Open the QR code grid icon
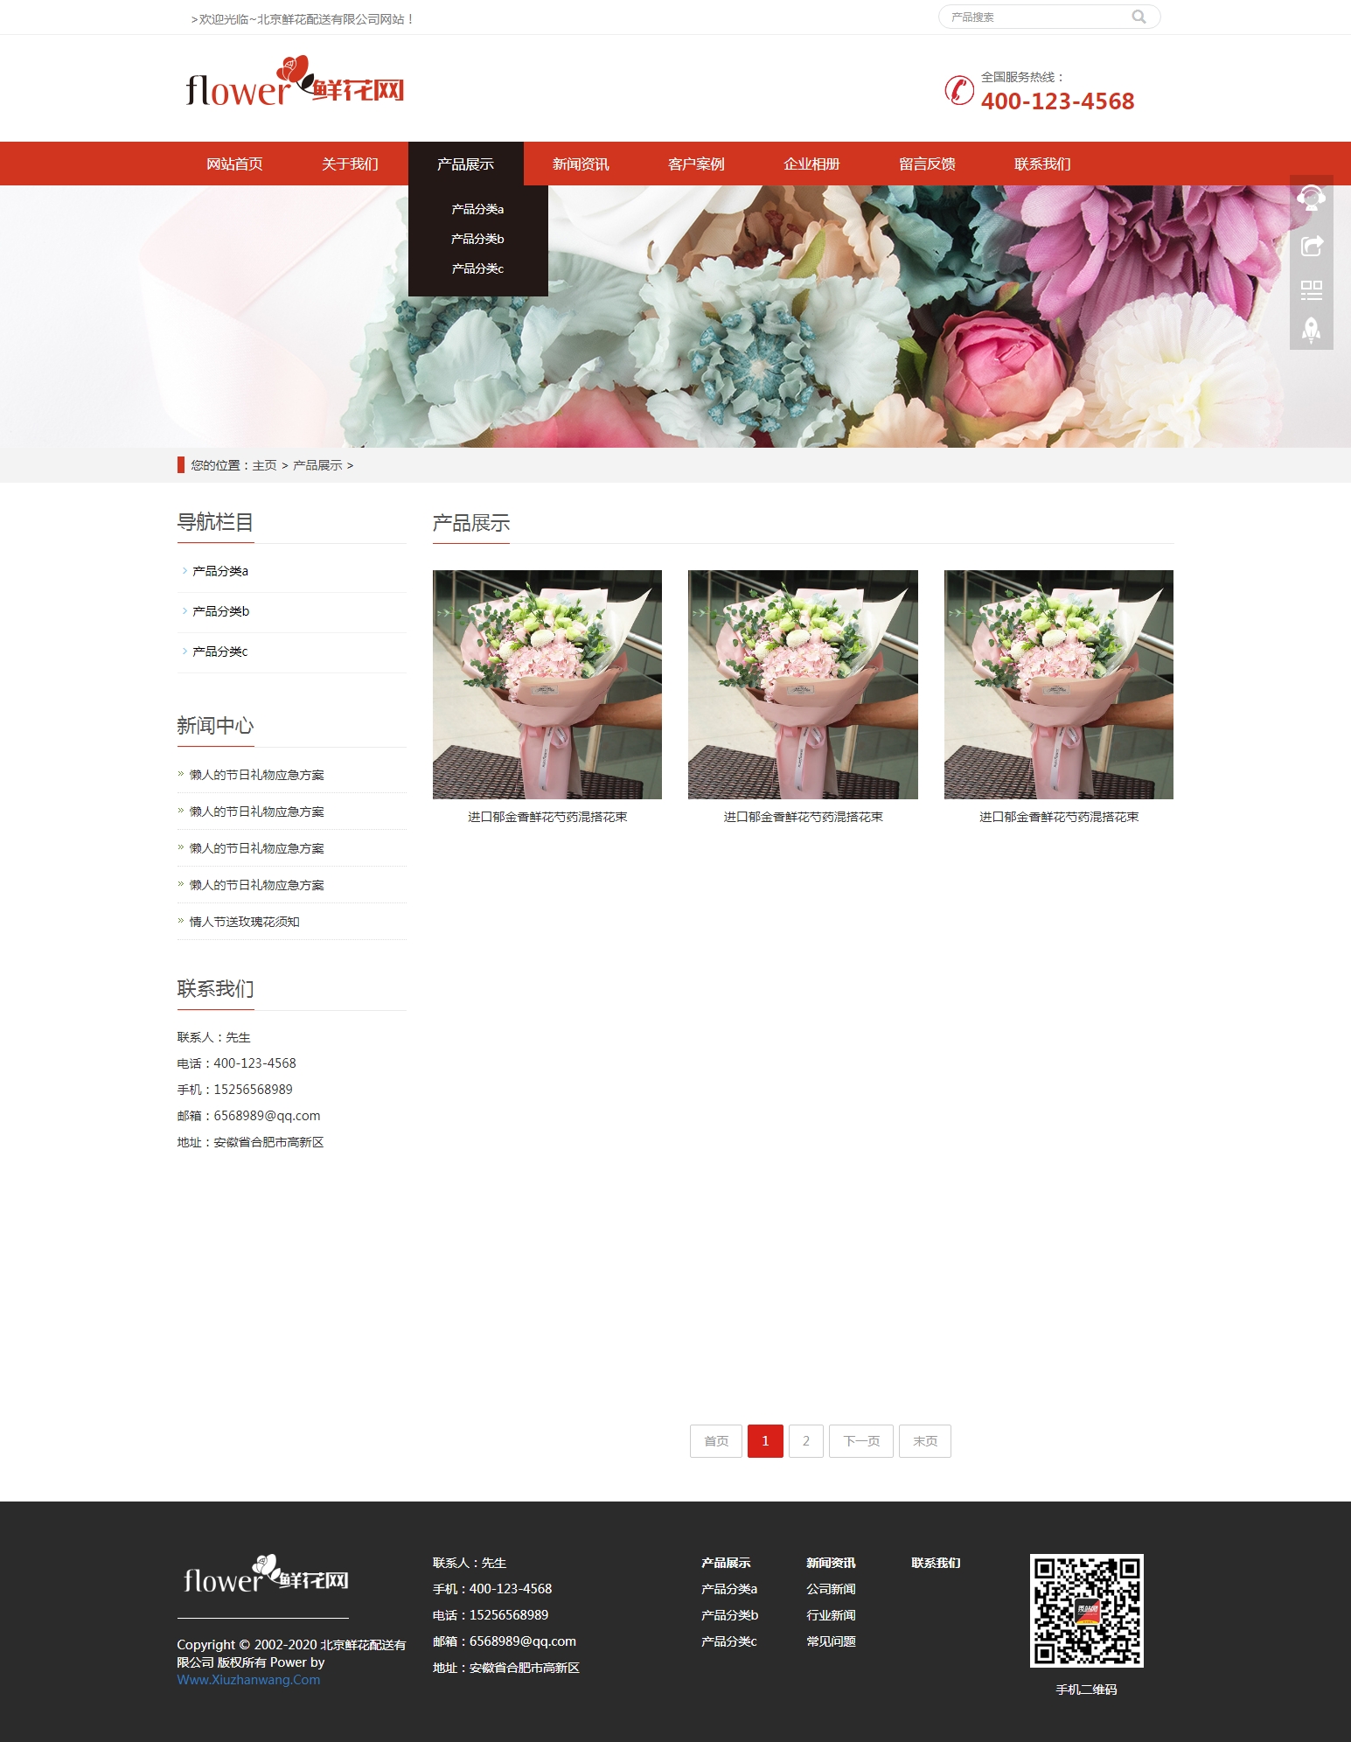Viewport: 1351px width, 1742px height. pos(1311,289)
